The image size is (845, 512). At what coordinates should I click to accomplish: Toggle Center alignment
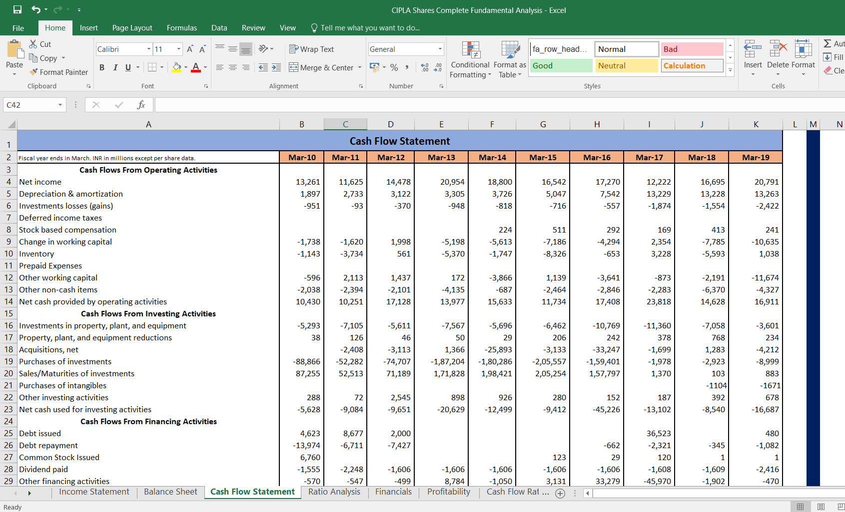[x=233, y=67]
